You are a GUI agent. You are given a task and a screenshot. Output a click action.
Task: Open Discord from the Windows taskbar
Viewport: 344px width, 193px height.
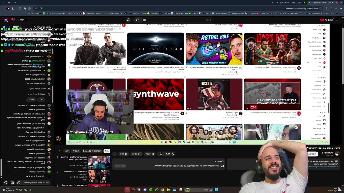[145, 190]
